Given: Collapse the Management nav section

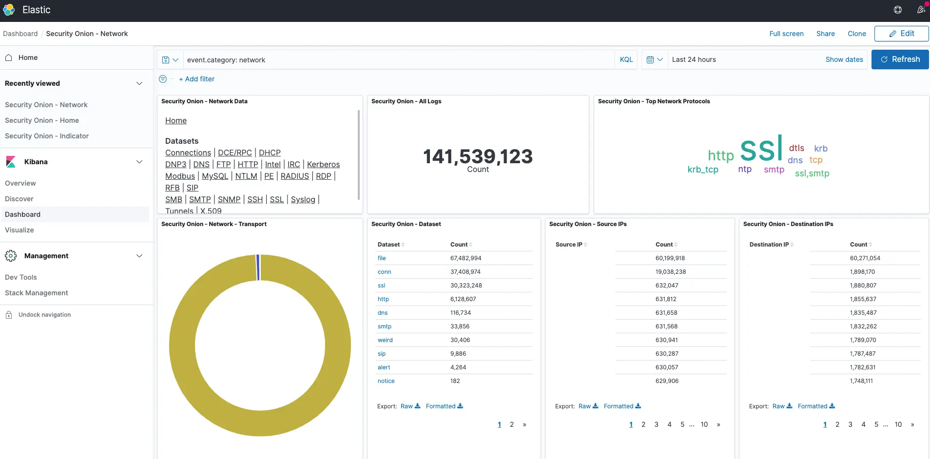Looking at the screenshot, I should (x=139, y=256).
